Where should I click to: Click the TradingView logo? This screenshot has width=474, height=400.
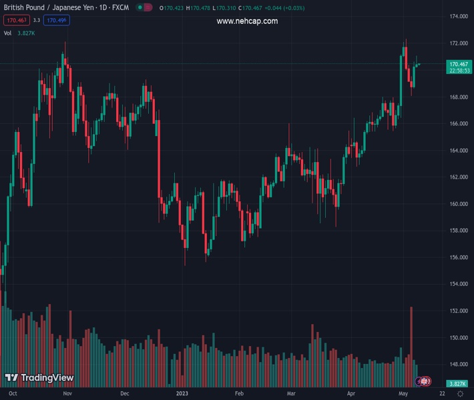tap(39, 378)
